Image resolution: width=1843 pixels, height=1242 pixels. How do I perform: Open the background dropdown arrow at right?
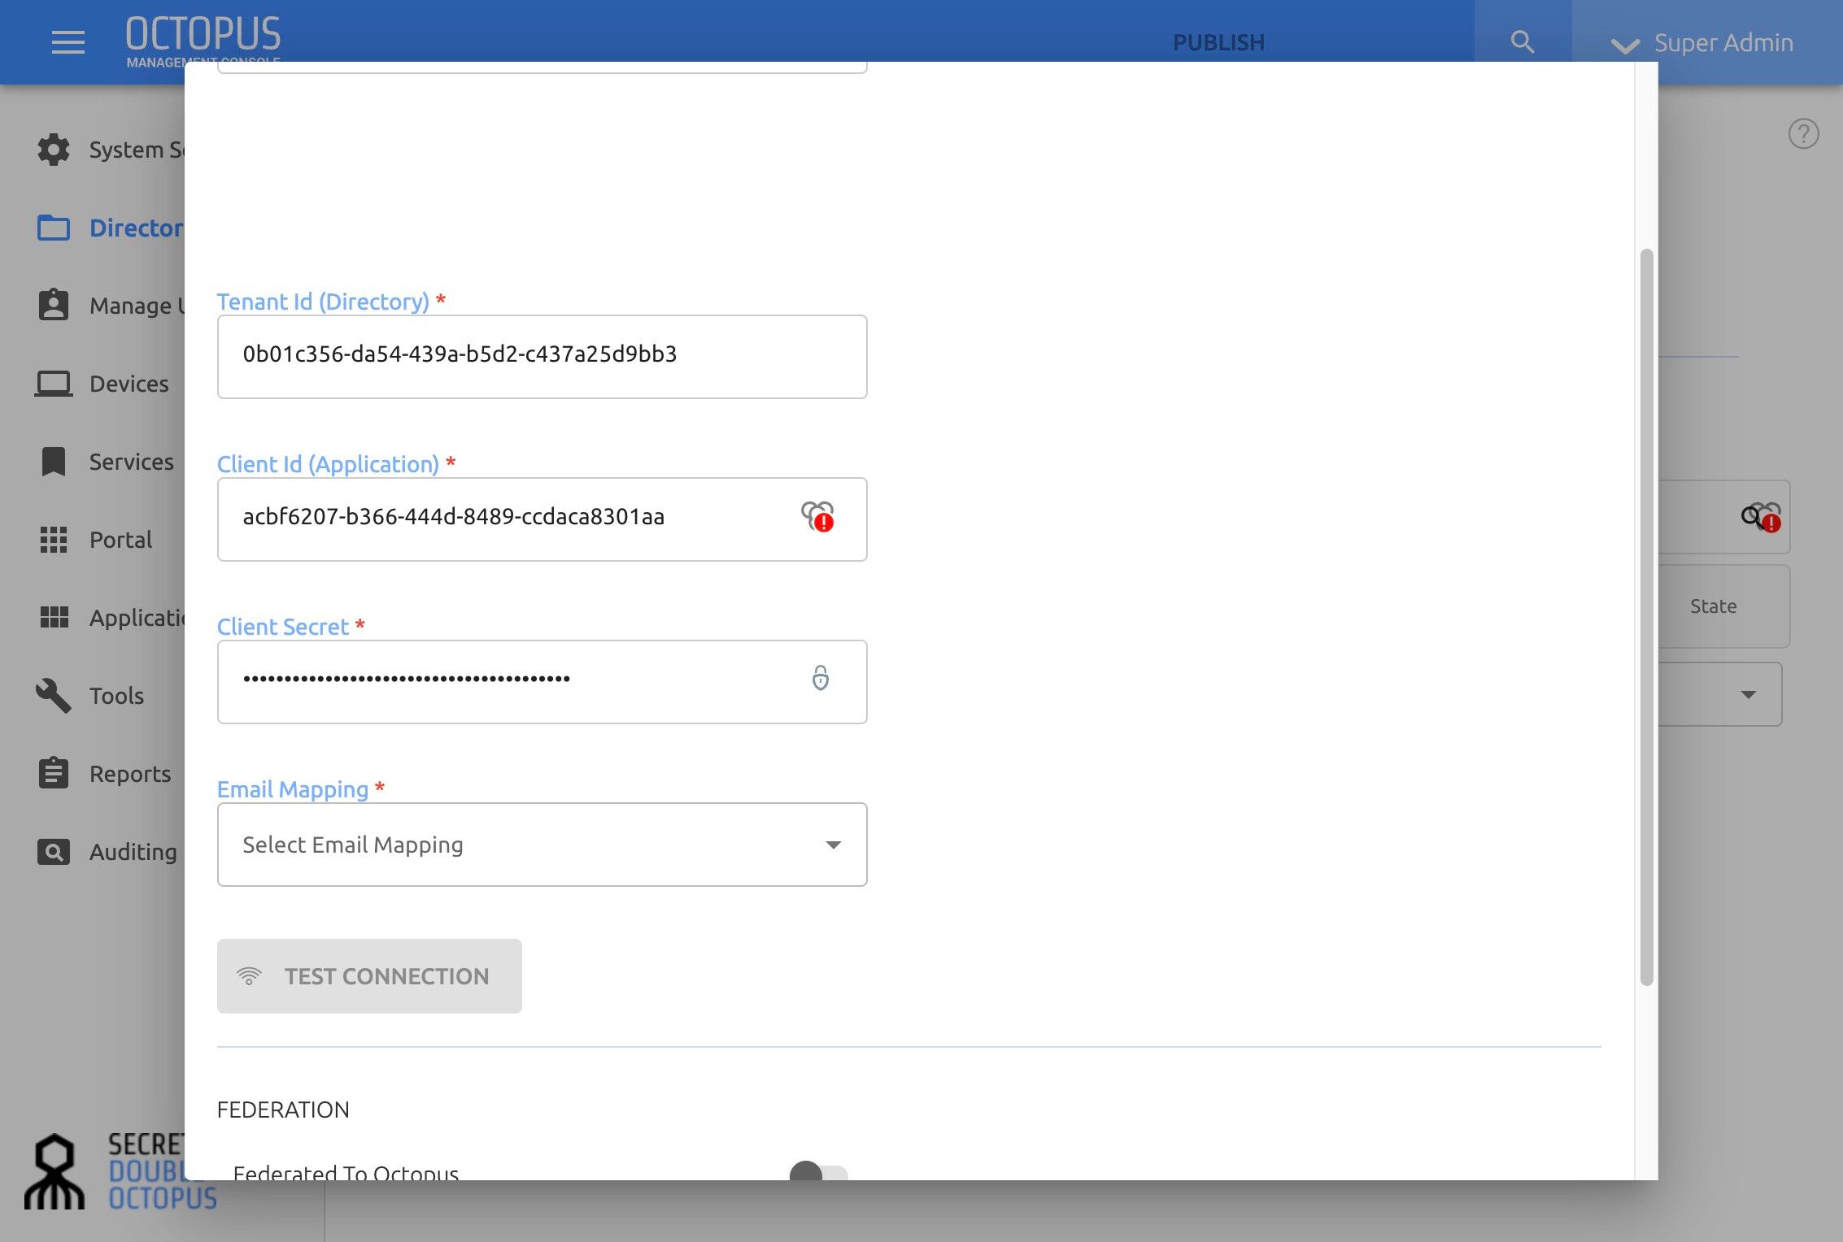tap(1748, 694)
